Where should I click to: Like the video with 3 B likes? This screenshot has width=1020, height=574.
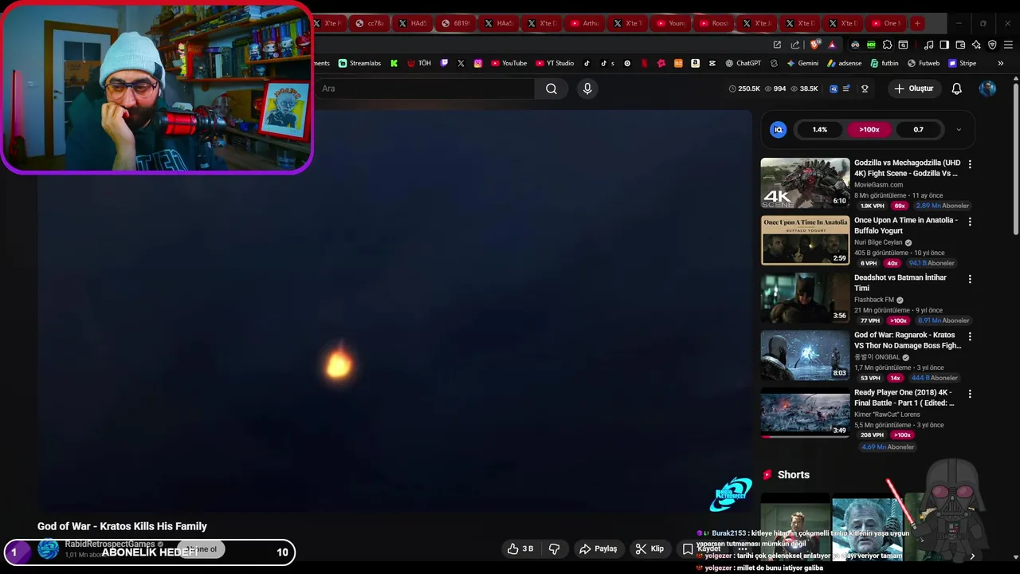(x=521, y=548)
